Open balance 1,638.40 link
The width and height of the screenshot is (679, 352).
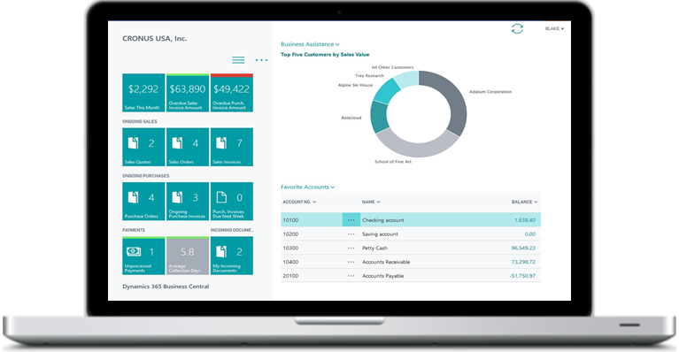[x=525, y=220]
